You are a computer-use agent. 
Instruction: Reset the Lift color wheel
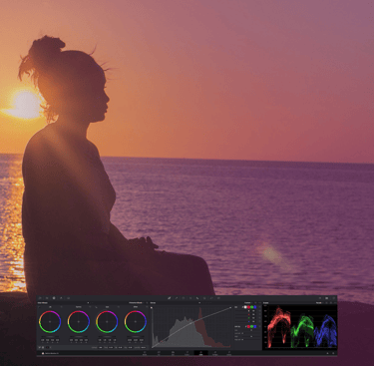(62, 307)
